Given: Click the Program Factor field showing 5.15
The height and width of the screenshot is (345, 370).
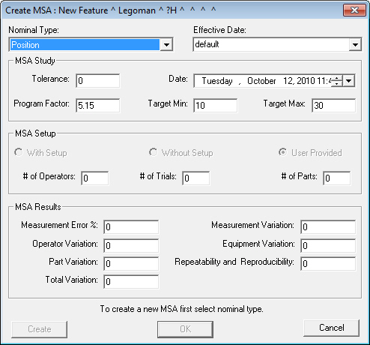Looking at the screenshot, I should (98, 105).
